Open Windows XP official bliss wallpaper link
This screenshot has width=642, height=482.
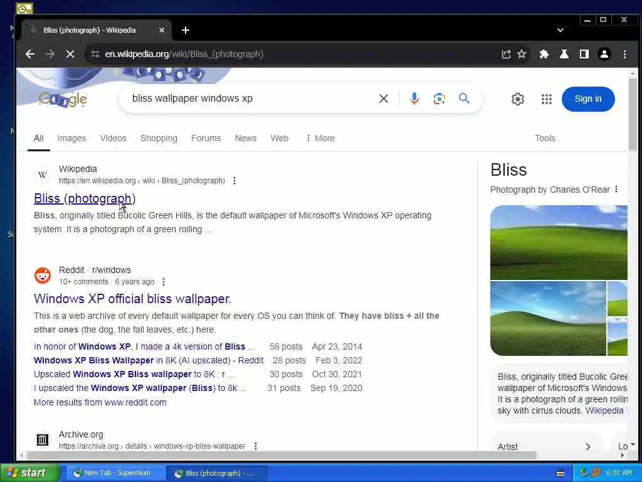coord(133,299)
